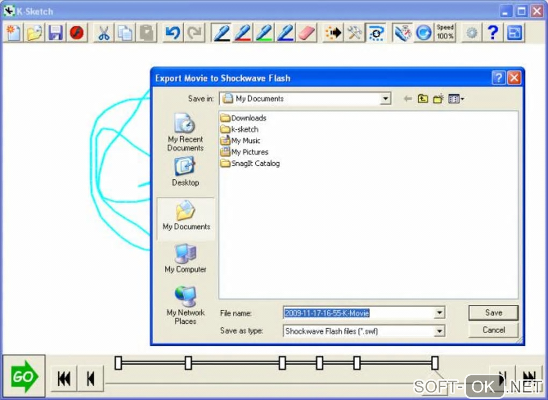
Task: Select the green pen tool
Action: (x=264, y=33)
